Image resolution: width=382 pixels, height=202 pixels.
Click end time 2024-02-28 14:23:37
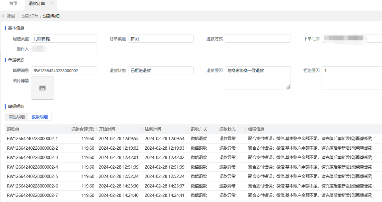(165, 186)
